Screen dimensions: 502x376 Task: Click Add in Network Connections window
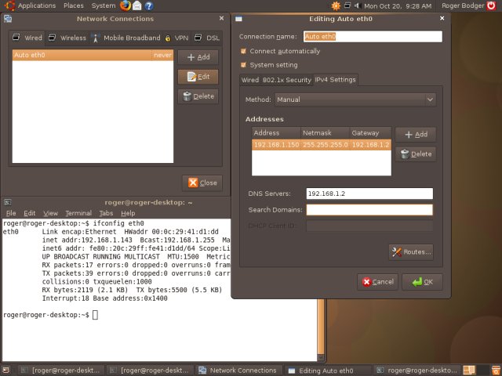pyautogui.click(x=198, y=57)
